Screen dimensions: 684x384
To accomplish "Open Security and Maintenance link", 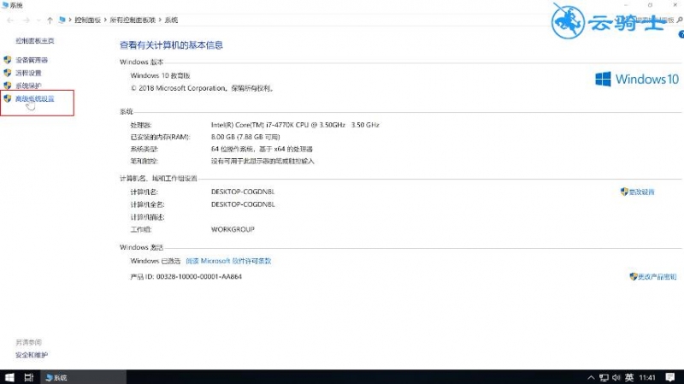I will click(x=32, y=355).
